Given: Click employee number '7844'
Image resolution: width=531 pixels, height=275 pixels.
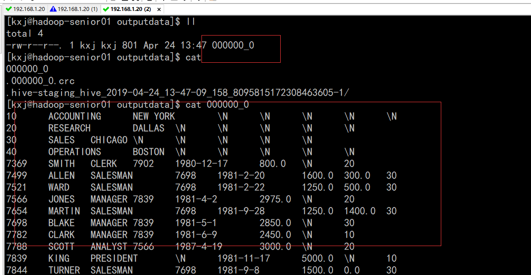Looking at the screenshot, I should coord(17,270).
